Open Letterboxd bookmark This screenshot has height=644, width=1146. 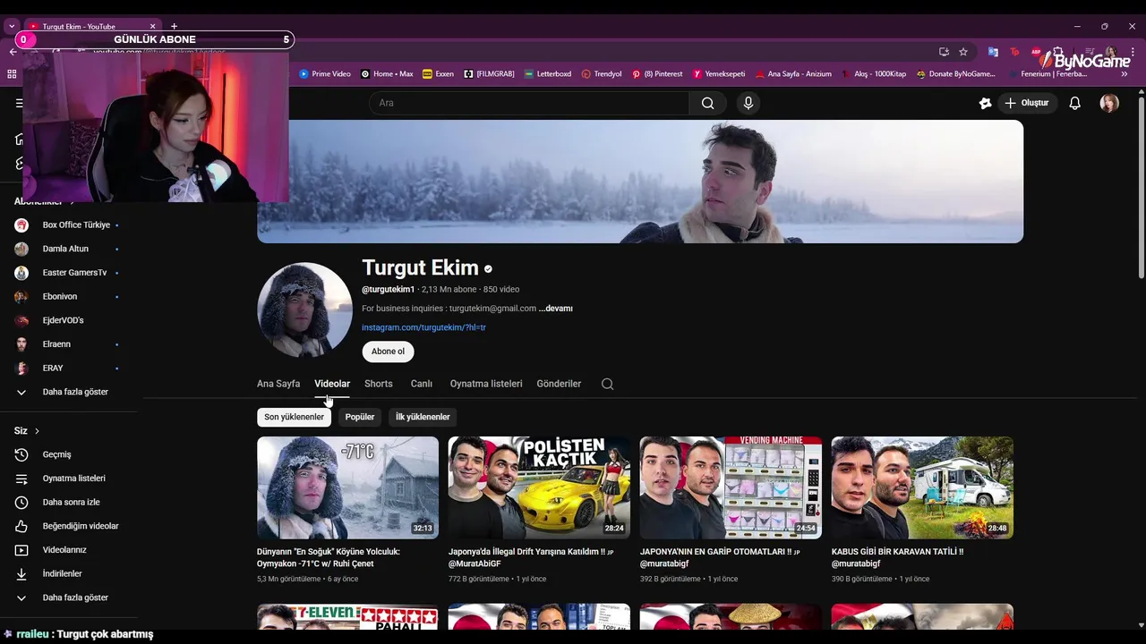(547, 74)
